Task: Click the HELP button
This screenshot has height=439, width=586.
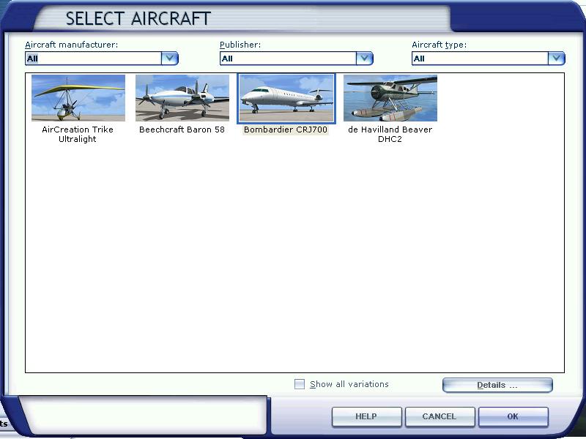Action: [x=367, y=416]
